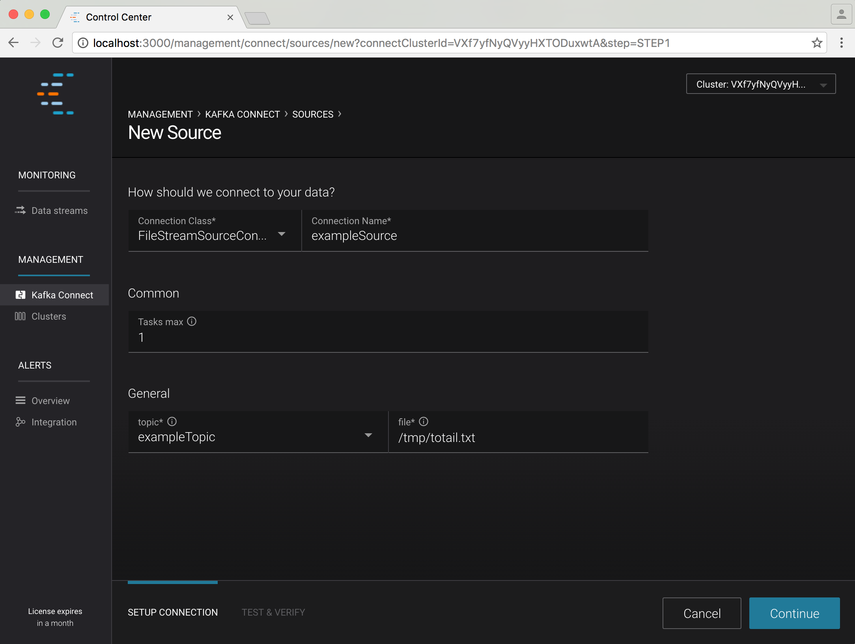Screen dimensions: 855x644
Task: Select the Setup Connection step tab
Action: click(x=173, y=612)
